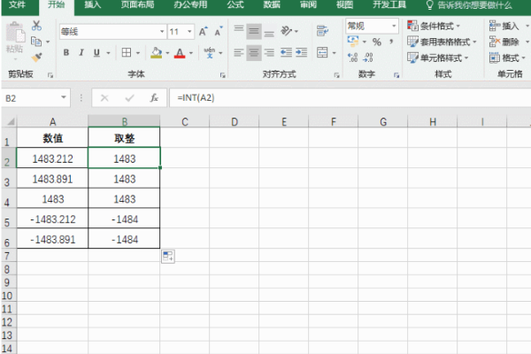Expand number dialog launcher in 数字 group
The image size is (531, 354).
[x=396, y=75]
